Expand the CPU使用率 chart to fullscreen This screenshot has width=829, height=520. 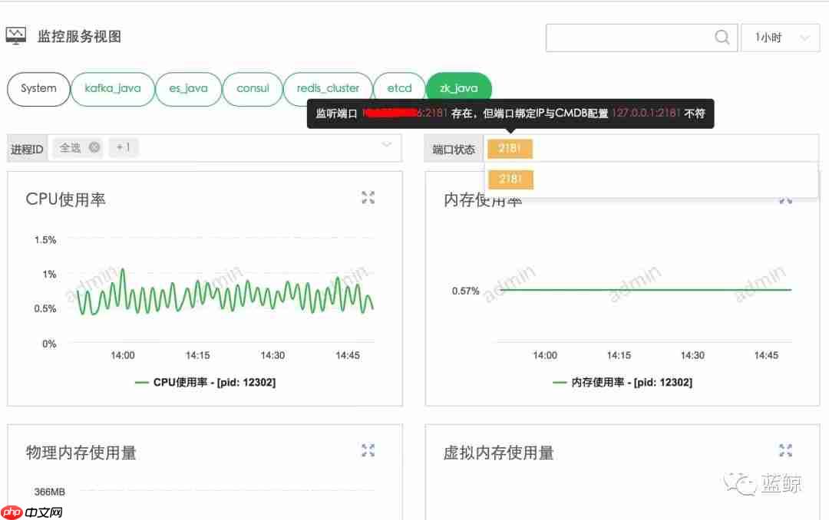(x=368, y=197)
